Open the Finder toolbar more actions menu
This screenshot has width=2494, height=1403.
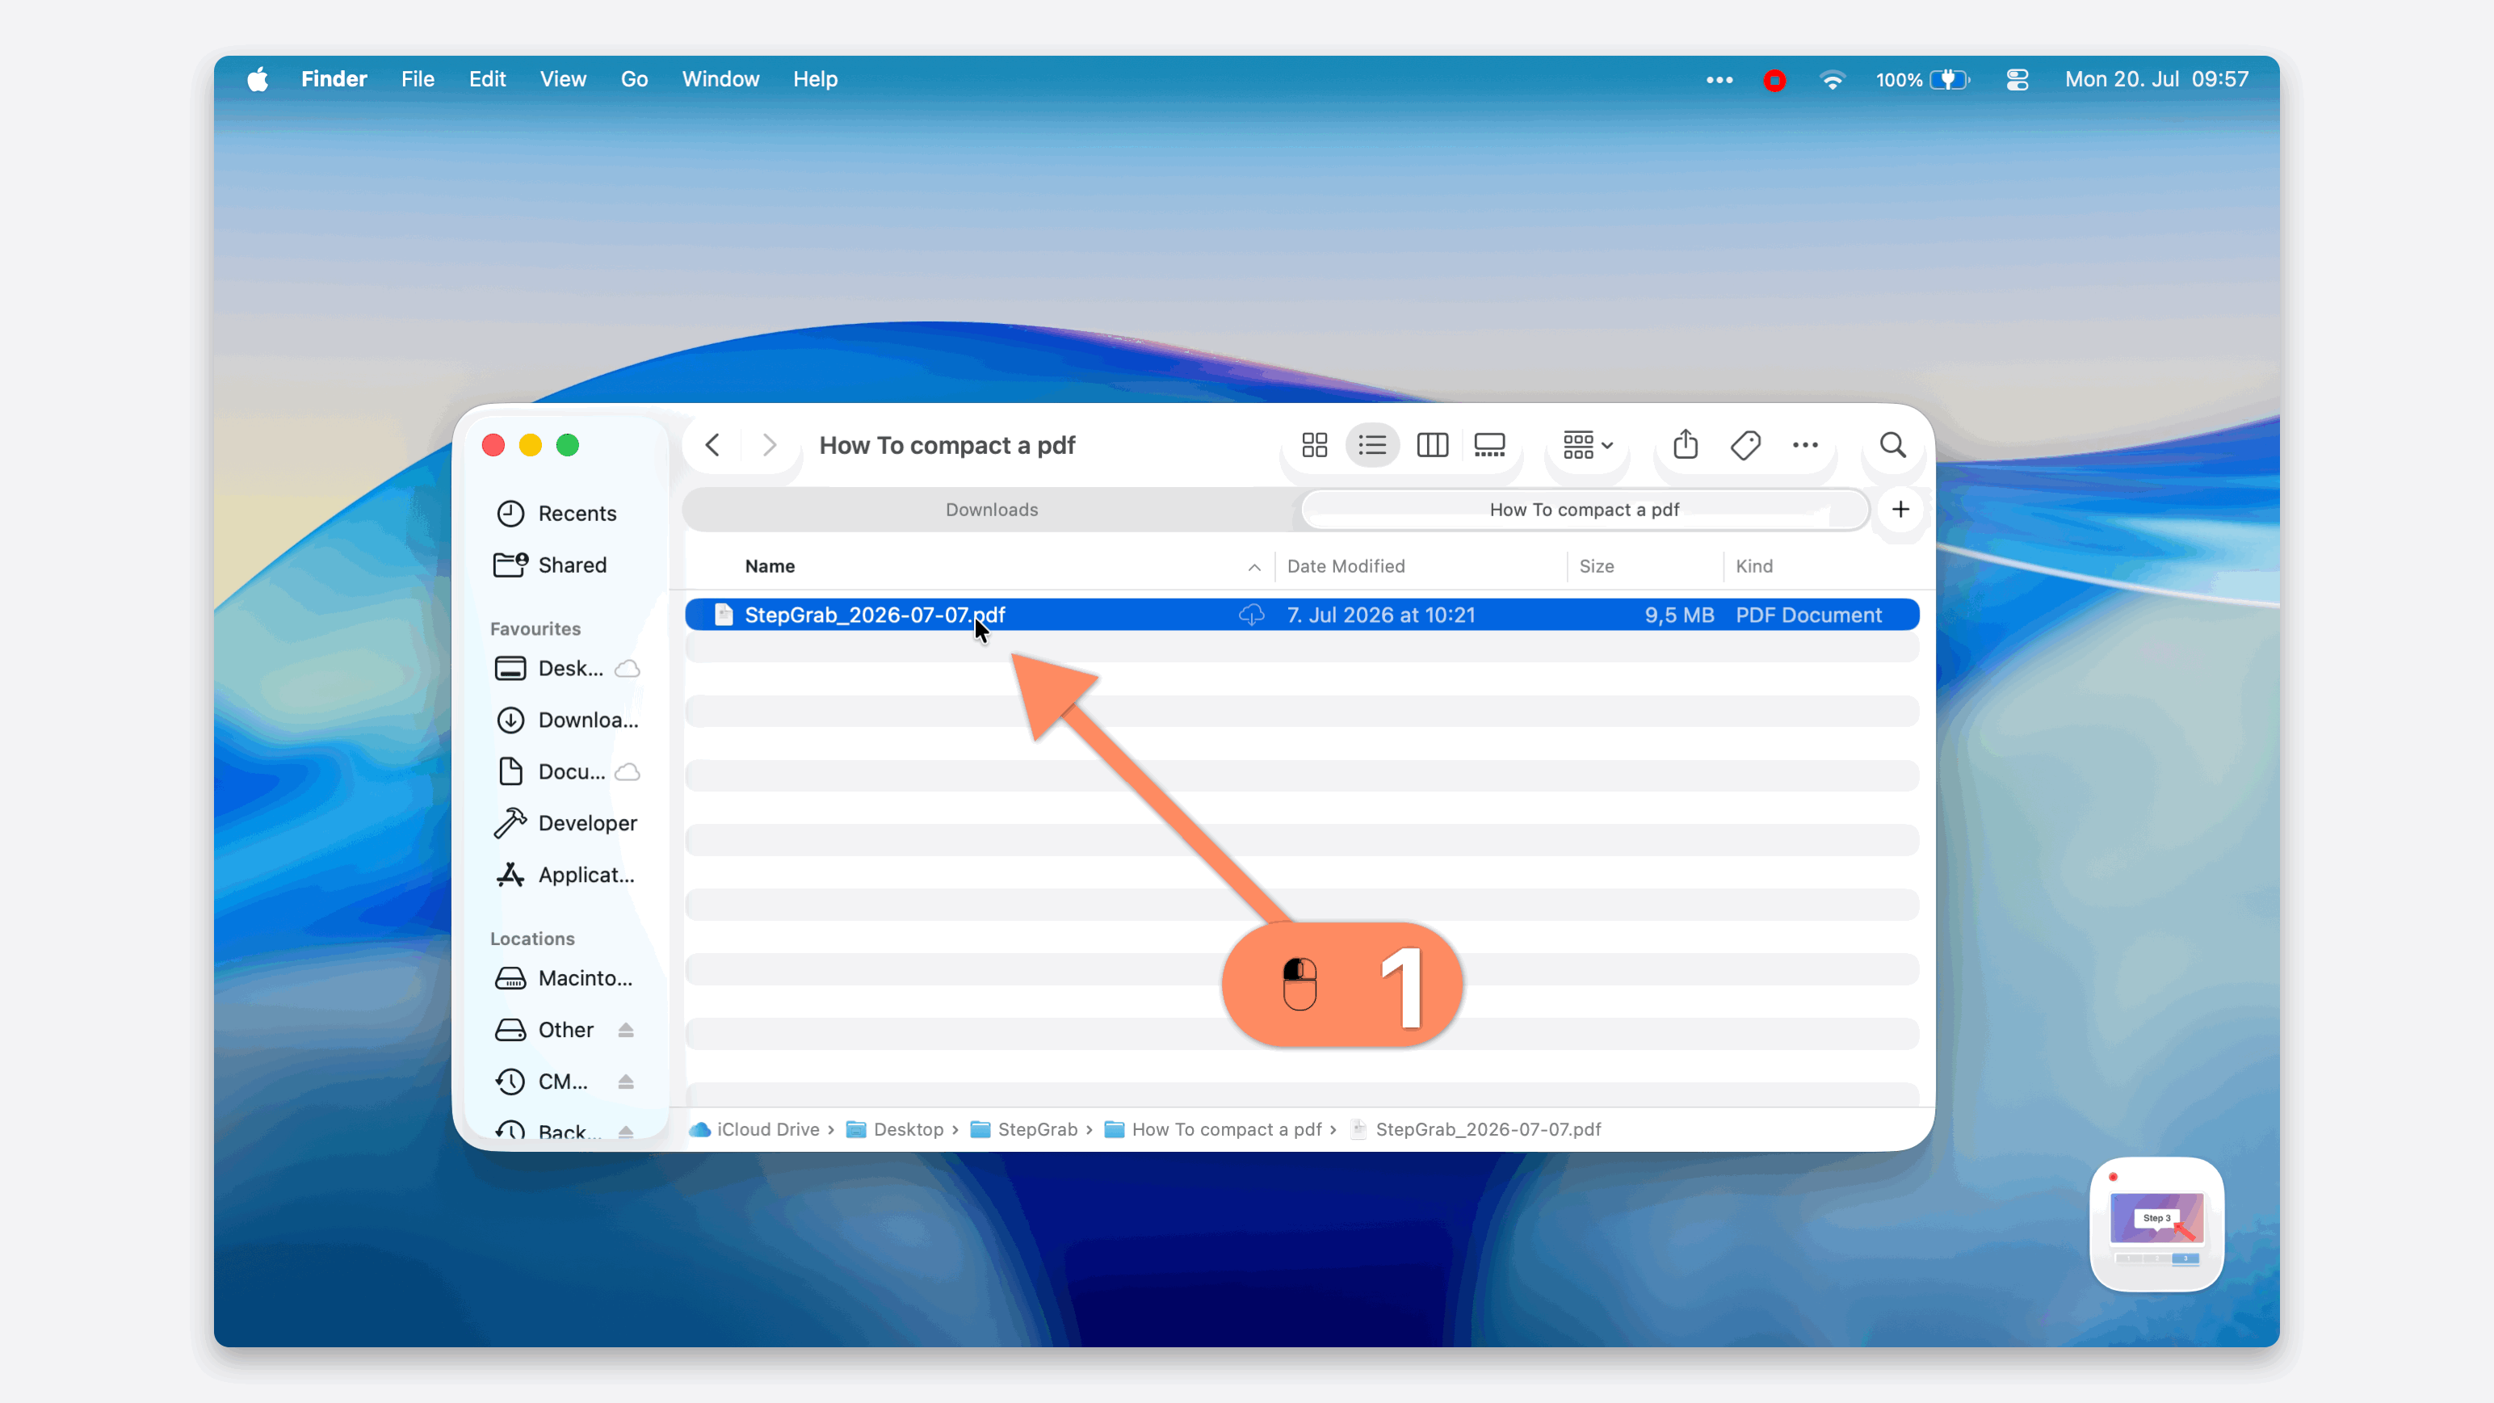point(1804,445)
